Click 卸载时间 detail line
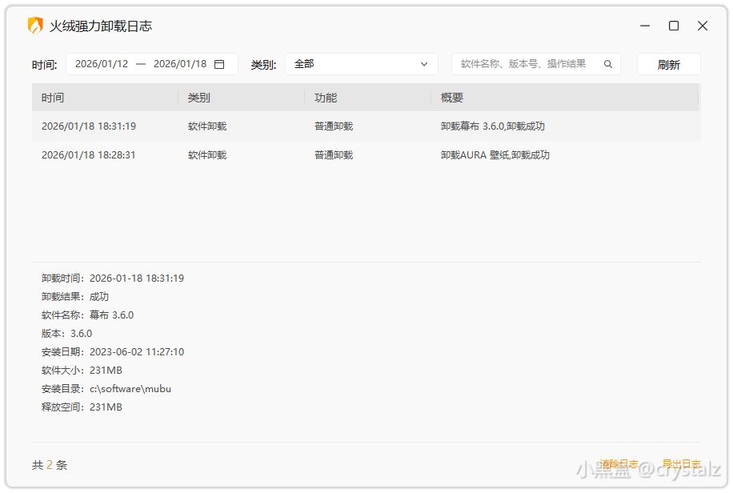This screenshot has width=733, height=493. pos(113,279)
